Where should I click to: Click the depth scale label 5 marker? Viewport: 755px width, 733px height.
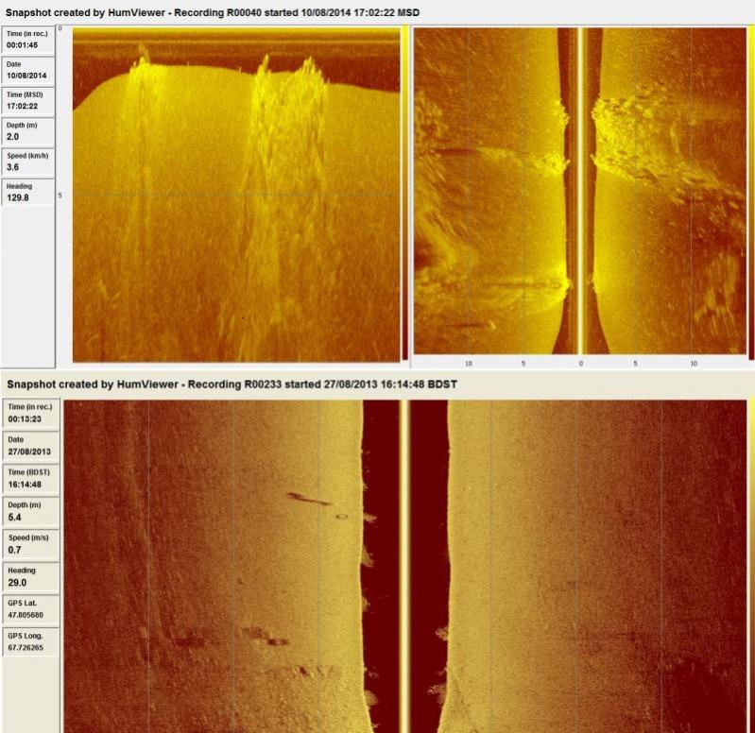tap(62, 196)
